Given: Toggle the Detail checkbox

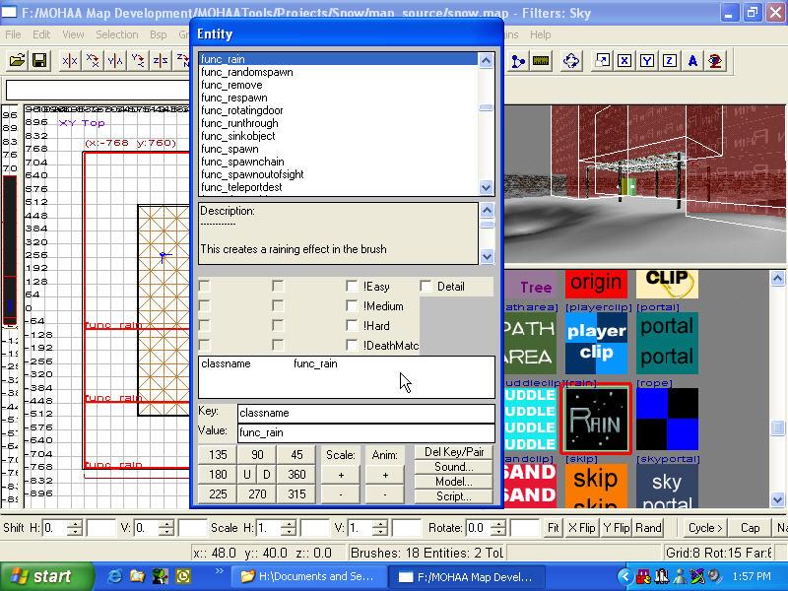Looking at the screenshot, I should 426,287.
